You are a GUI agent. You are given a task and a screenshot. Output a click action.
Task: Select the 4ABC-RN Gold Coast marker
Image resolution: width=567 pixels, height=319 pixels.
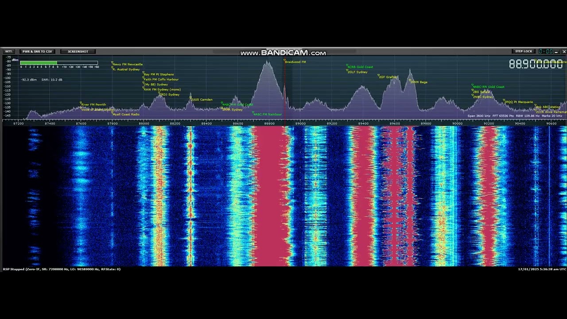(489, 87)
